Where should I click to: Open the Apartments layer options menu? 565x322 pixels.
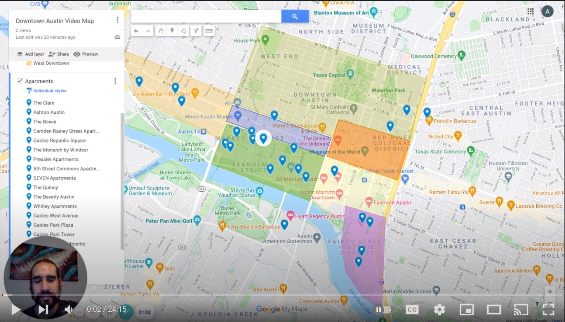(x=115, y=81)
